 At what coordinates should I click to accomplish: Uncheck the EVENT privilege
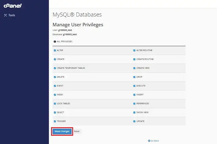(x=55, y=86)
